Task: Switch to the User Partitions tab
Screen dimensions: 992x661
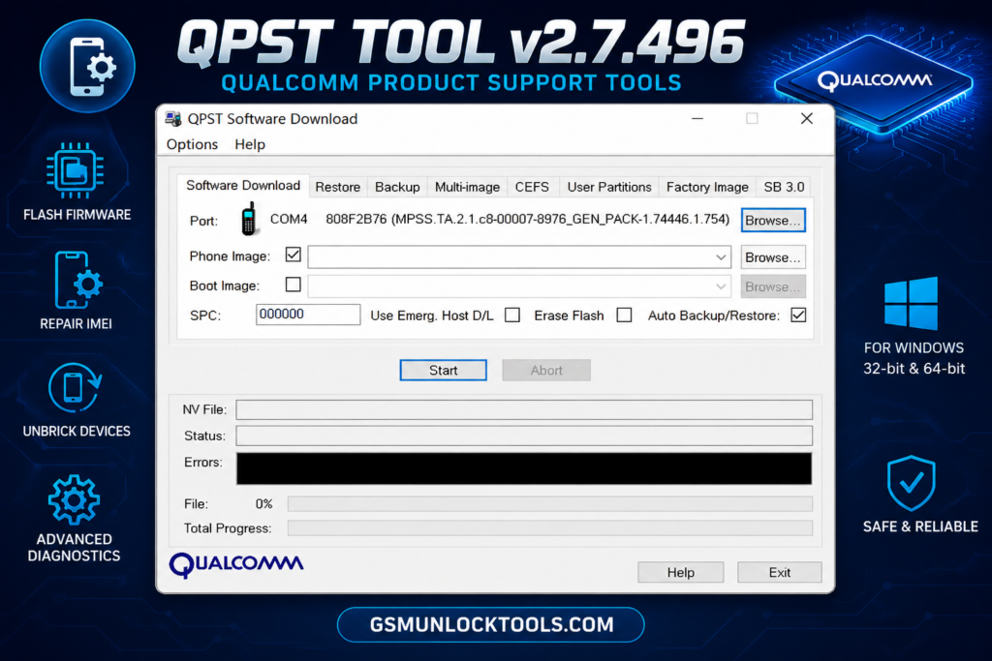Action: [x=609, y=187]
